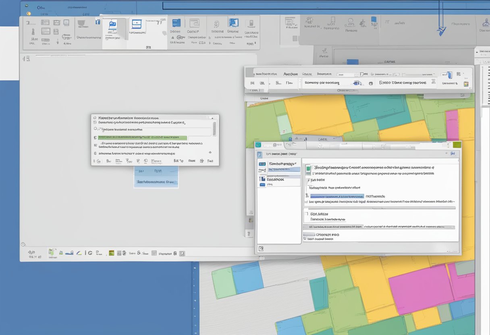
Task: Select the first item in the dialog sidebar
Action: click(x=279, y=164)
